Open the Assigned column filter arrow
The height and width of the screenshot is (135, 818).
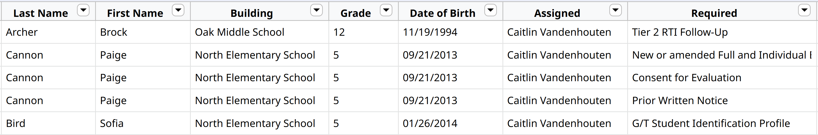(615, 10)
